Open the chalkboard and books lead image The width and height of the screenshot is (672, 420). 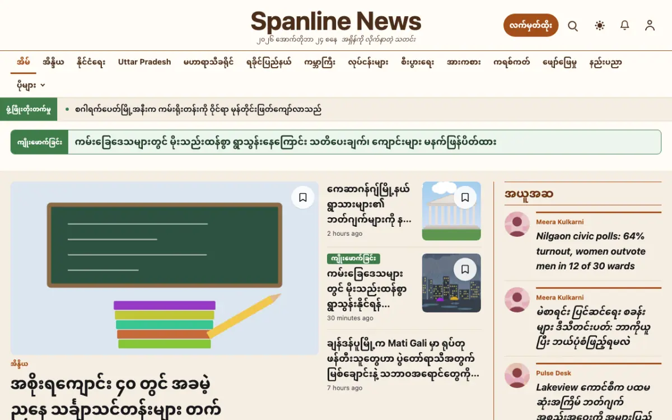click(x=165, y=268)
